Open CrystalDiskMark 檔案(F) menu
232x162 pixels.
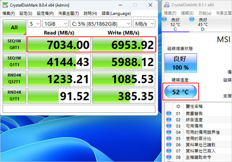coord(9,13)
